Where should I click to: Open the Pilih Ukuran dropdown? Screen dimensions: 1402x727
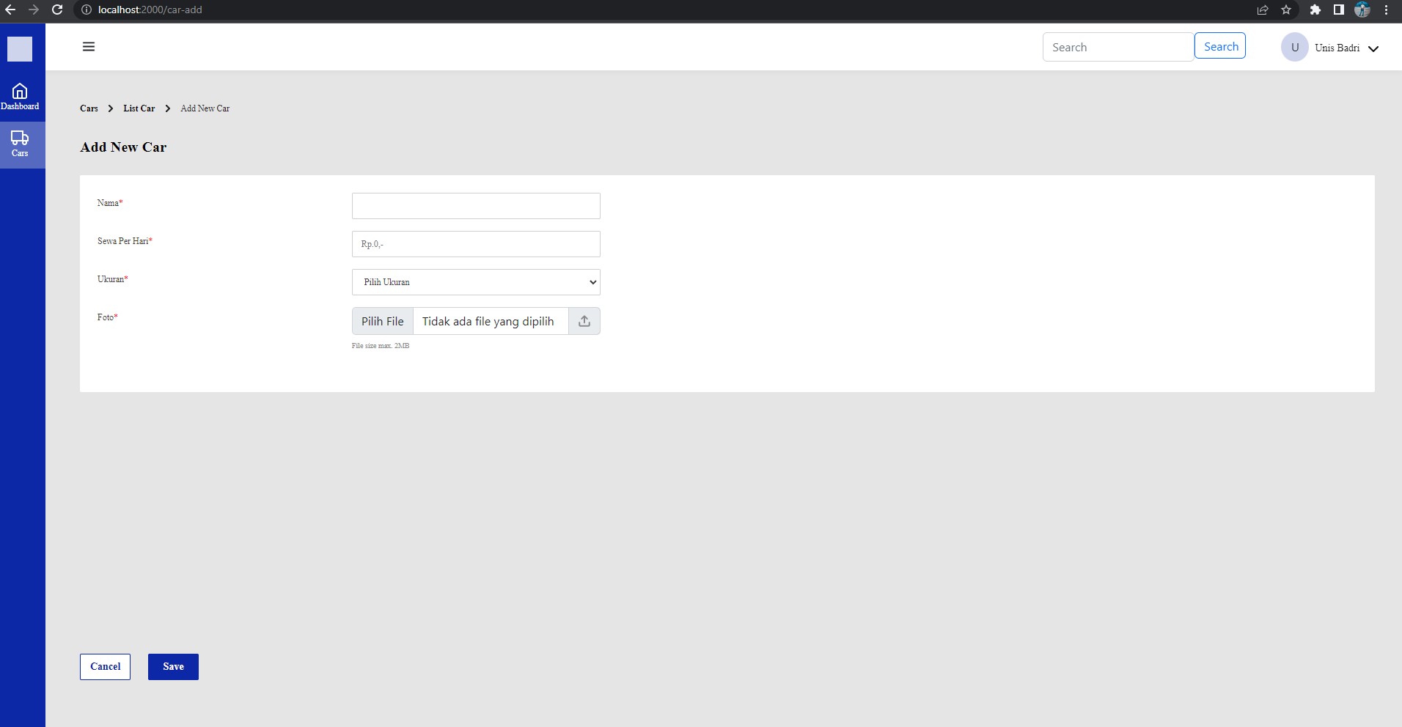point(475,282)
